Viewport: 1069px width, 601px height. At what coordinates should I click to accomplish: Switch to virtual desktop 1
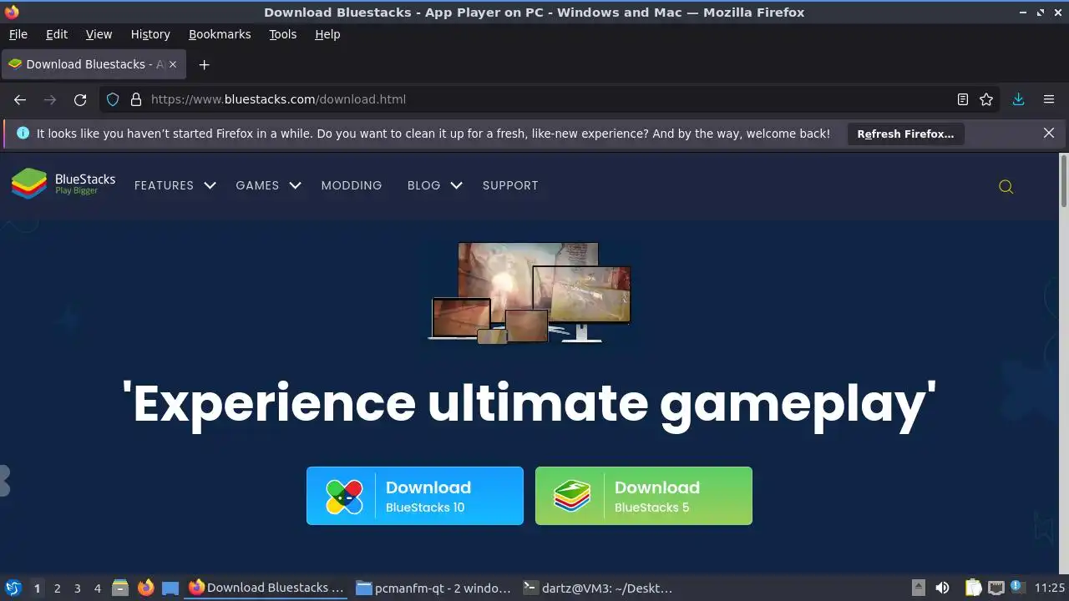(x=37, y=588)
